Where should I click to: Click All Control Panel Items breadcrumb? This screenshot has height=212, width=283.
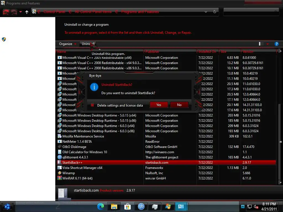93,12
